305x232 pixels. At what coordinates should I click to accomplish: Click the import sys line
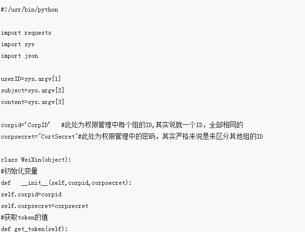pyautogui.click(x=18, y=44)
